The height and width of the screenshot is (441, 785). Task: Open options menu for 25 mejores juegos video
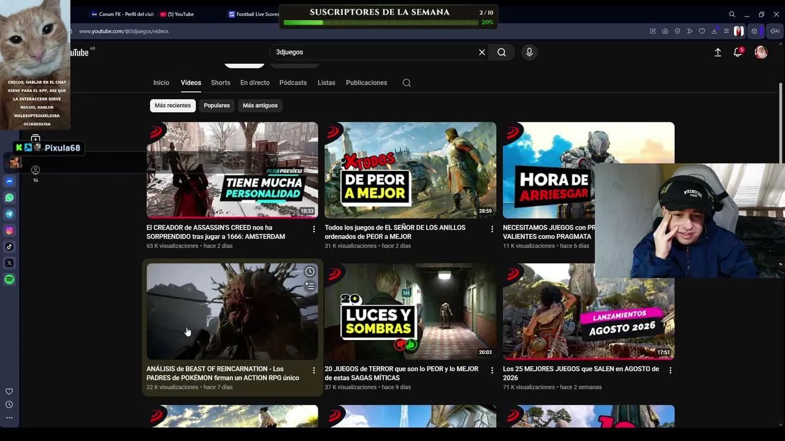(x=670, y=371)
